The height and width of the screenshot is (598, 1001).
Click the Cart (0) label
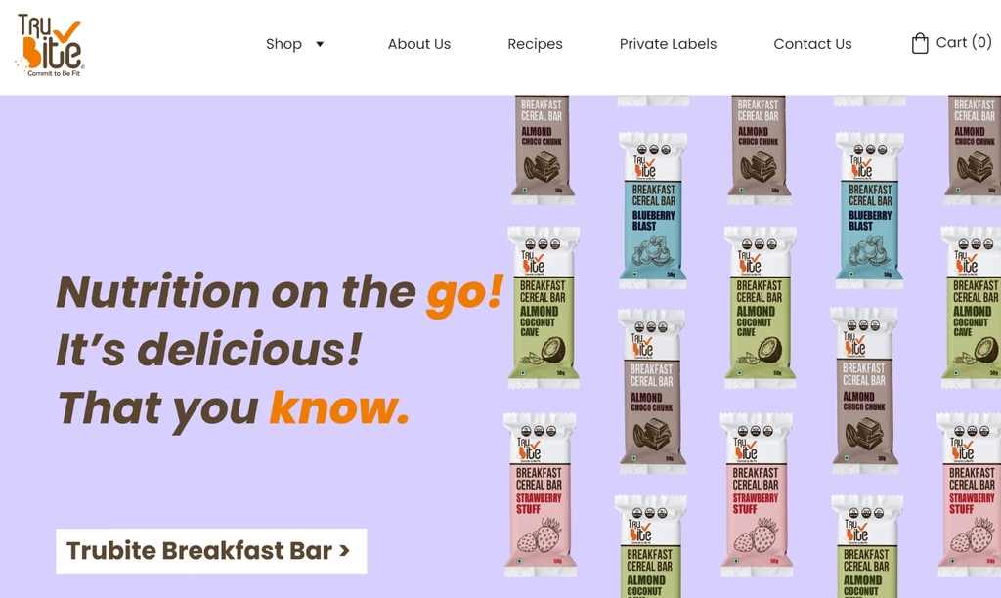[963, 43]
